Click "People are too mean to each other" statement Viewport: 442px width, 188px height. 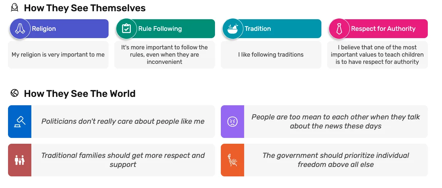coord(336,122)
